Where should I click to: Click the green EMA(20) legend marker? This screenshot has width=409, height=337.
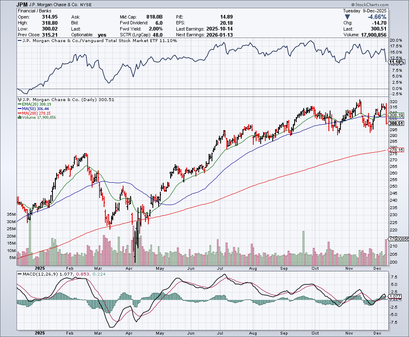(19, 105)
